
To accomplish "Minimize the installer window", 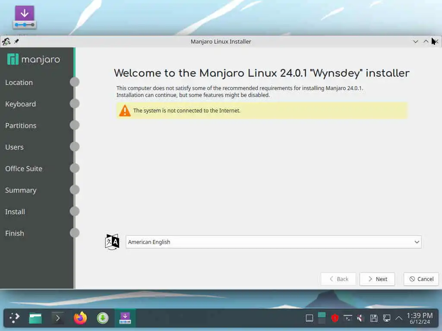I will click(x=416, y=42).
